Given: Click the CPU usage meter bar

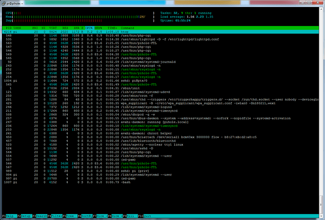Looking at the screenshot, I should click(x=80, y=13).
